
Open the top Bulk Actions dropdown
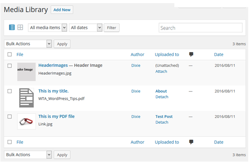pos(28,44)
